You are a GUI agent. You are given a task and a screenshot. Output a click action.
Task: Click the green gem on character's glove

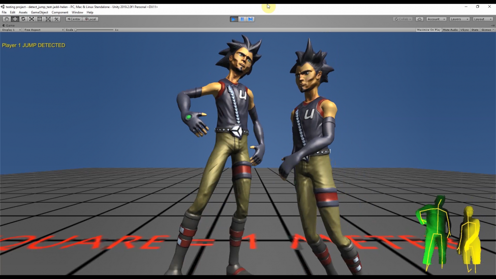(188, 118)
